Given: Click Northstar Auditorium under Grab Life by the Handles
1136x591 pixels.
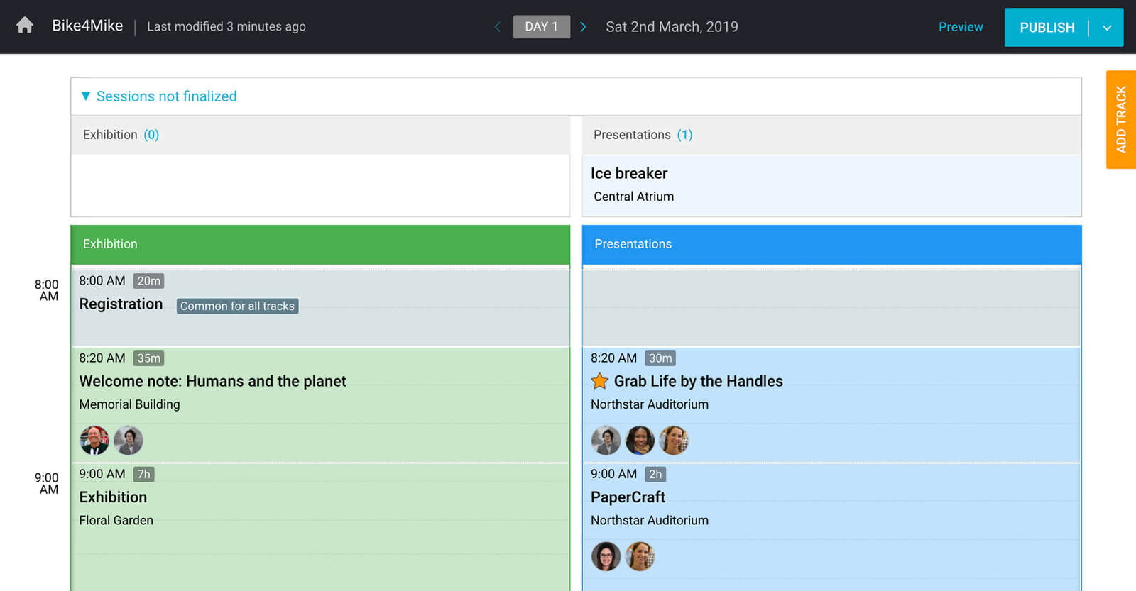Looking at the screenshot, I should click(650, 404).
